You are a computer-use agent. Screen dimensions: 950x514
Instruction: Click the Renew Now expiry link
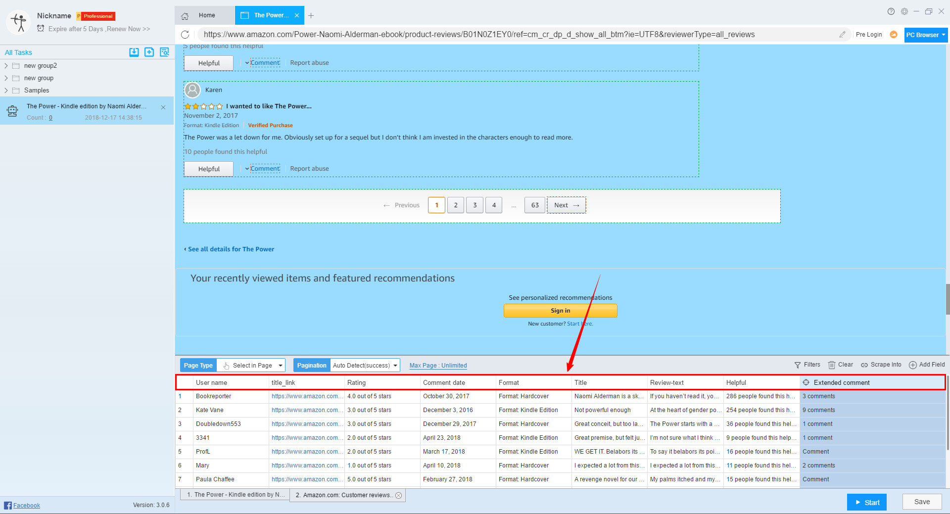point(128,29)
